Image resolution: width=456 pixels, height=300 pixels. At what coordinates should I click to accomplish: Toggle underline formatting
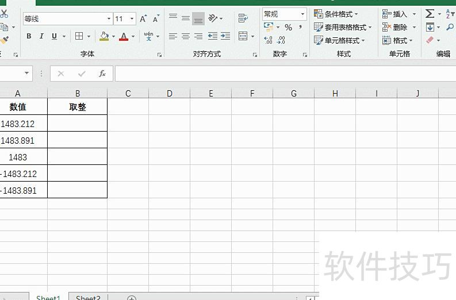click(x=54, y=36)
